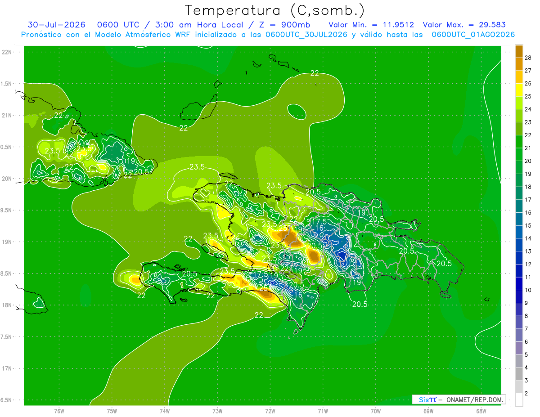This screenshot has width=540, height=417.
Task: Click latitude axis label "22N"
Action: (7, 52)
